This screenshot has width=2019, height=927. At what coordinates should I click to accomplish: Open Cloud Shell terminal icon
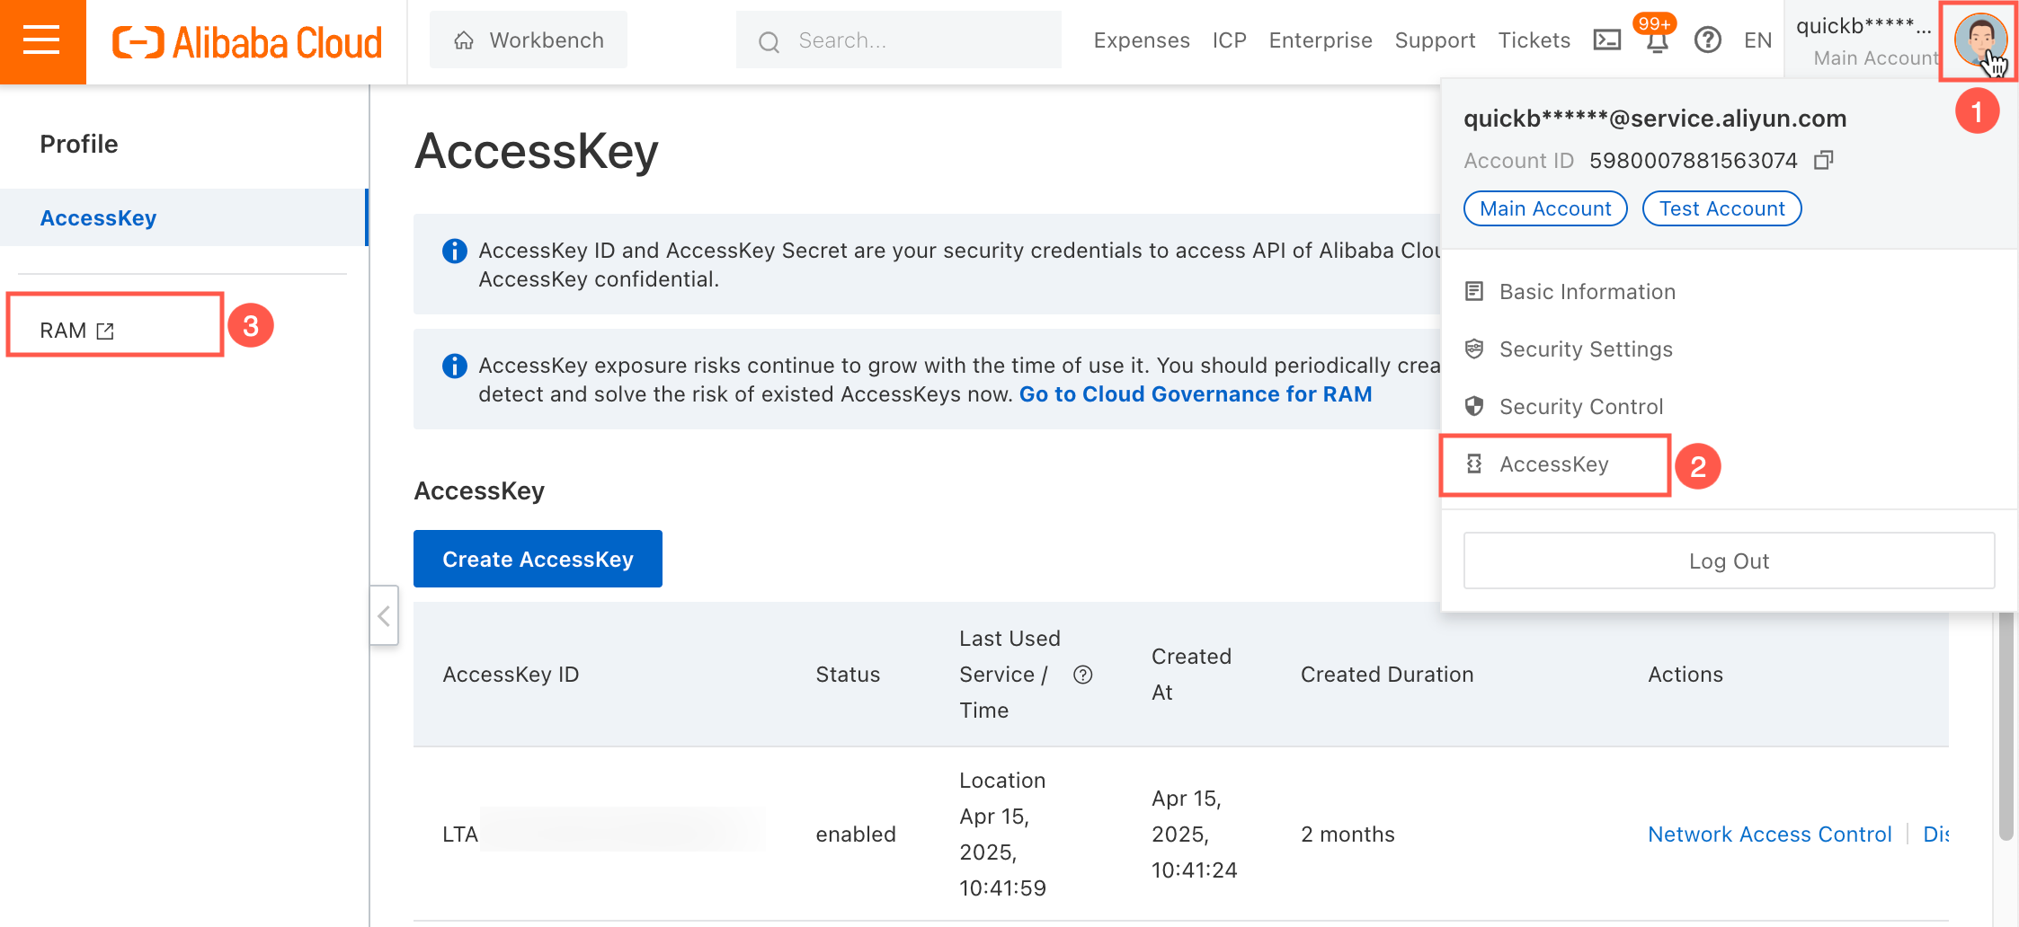pos(1606,40)
